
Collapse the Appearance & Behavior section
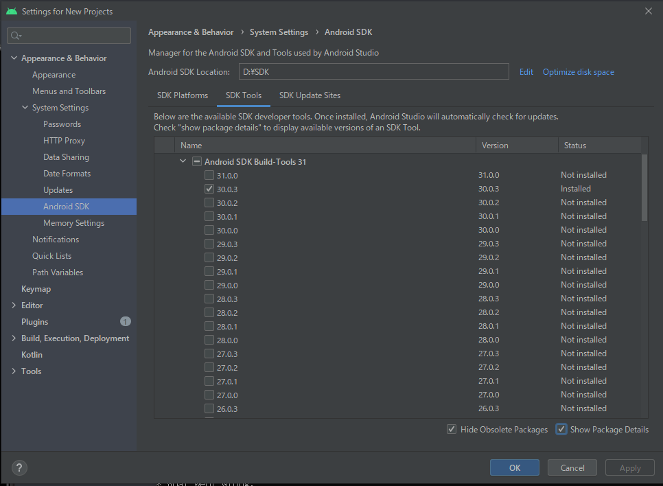point(14,58)
